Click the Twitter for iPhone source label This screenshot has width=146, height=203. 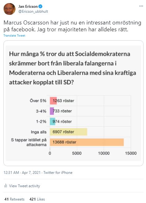click(58, 172)
